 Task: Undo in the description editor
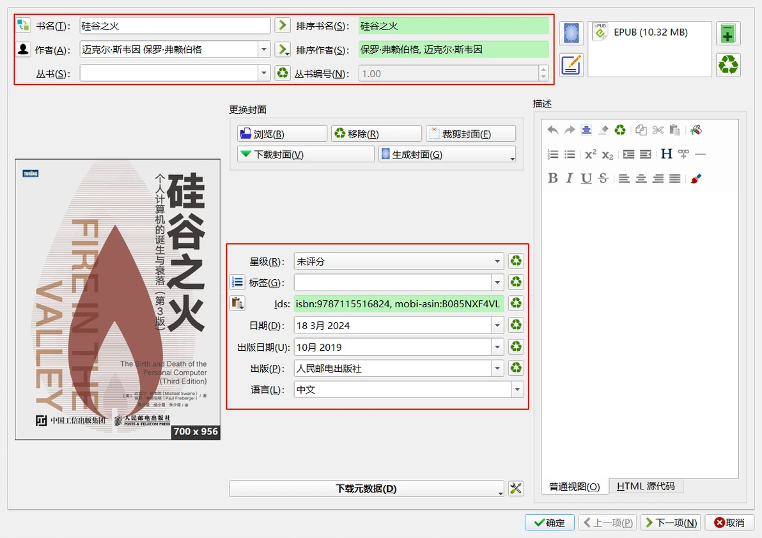click(x=552, y=130)
